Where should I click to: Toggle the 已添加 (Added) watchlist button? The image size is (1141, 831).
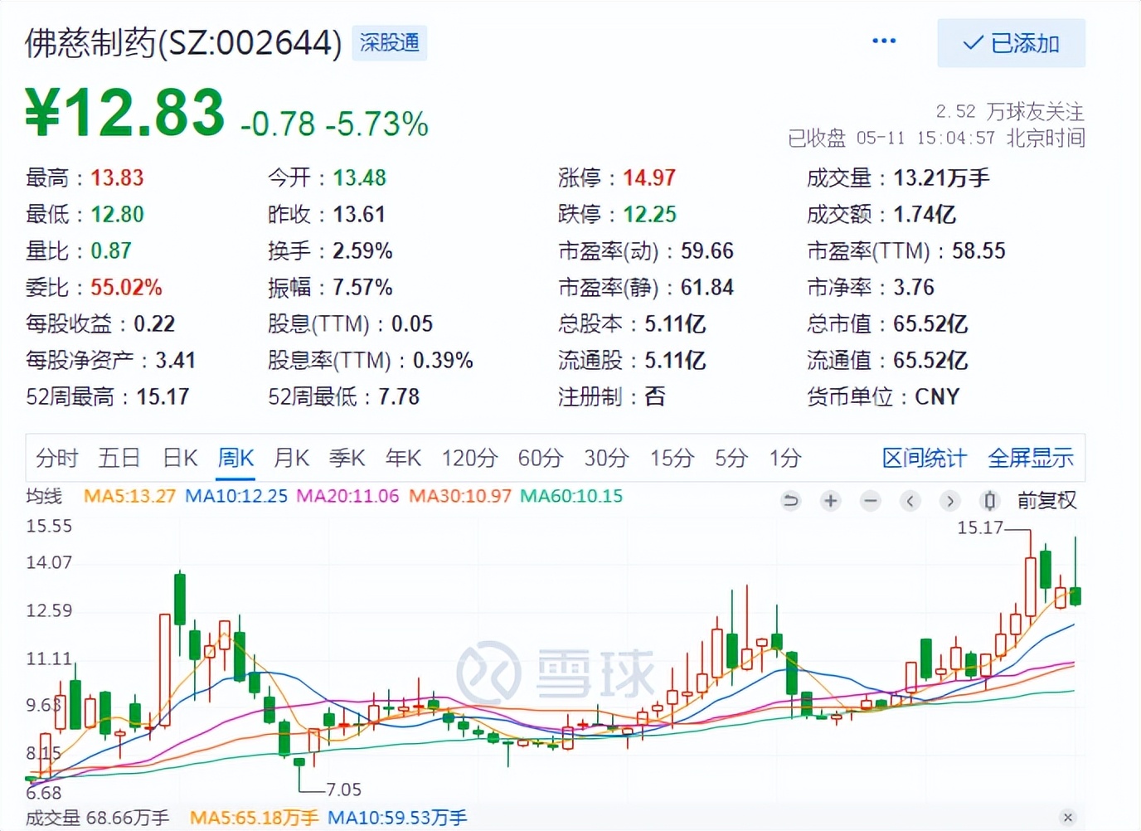(1012, 43)
